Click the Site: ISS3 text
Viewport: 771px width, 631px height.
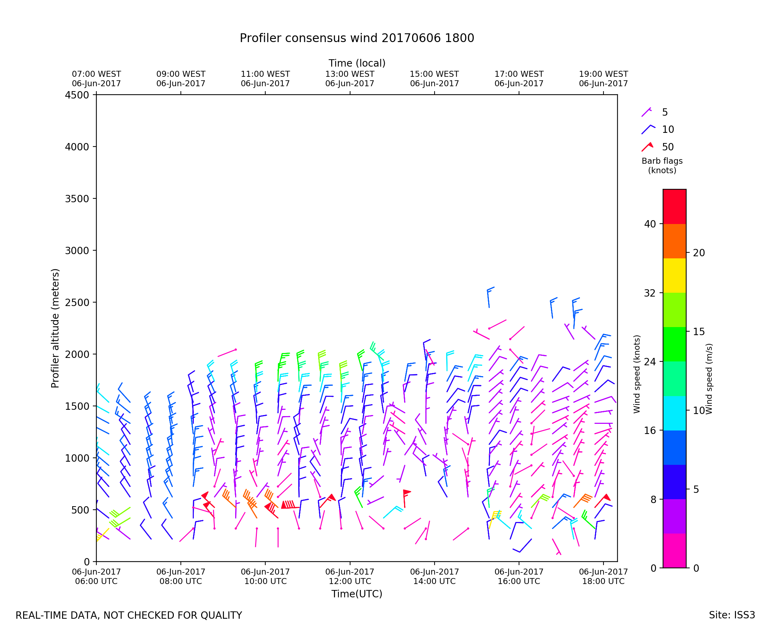click(732, 615)
